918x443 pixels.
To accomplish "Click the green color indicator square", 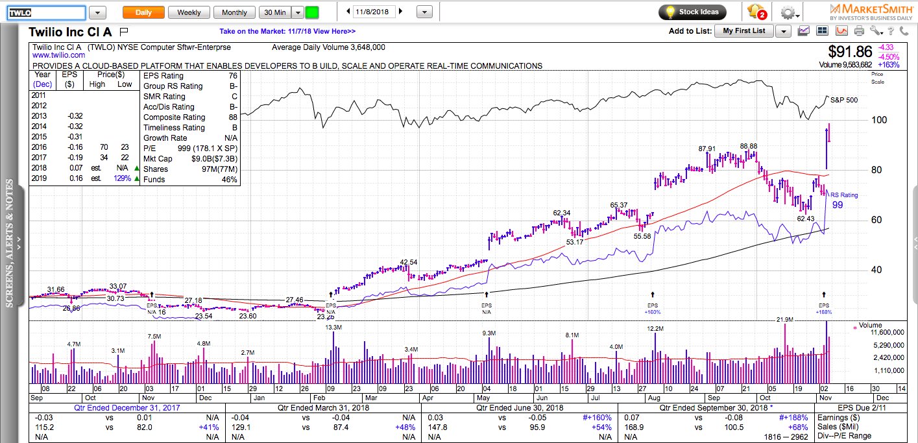I will coord(312,12).
